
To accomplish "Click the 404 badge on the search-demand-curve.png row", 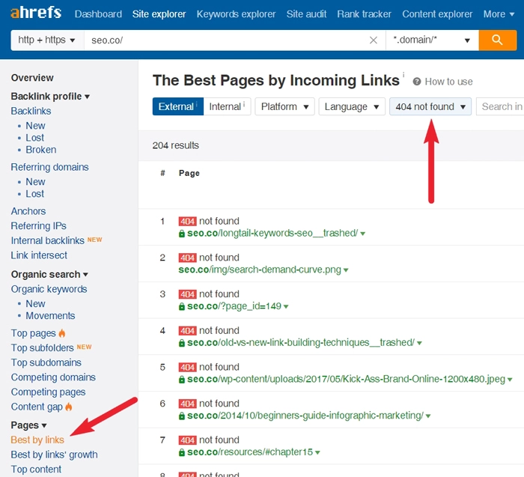I will click(x=187, y=258).
